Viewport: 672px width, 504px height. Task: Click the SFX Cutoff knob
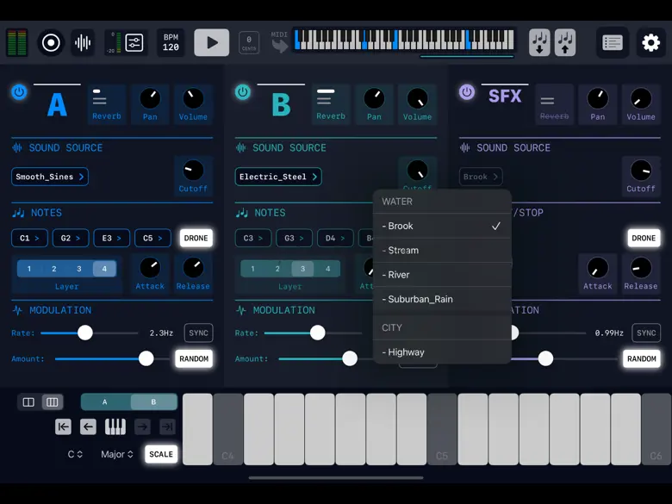(x=641, y=171)
